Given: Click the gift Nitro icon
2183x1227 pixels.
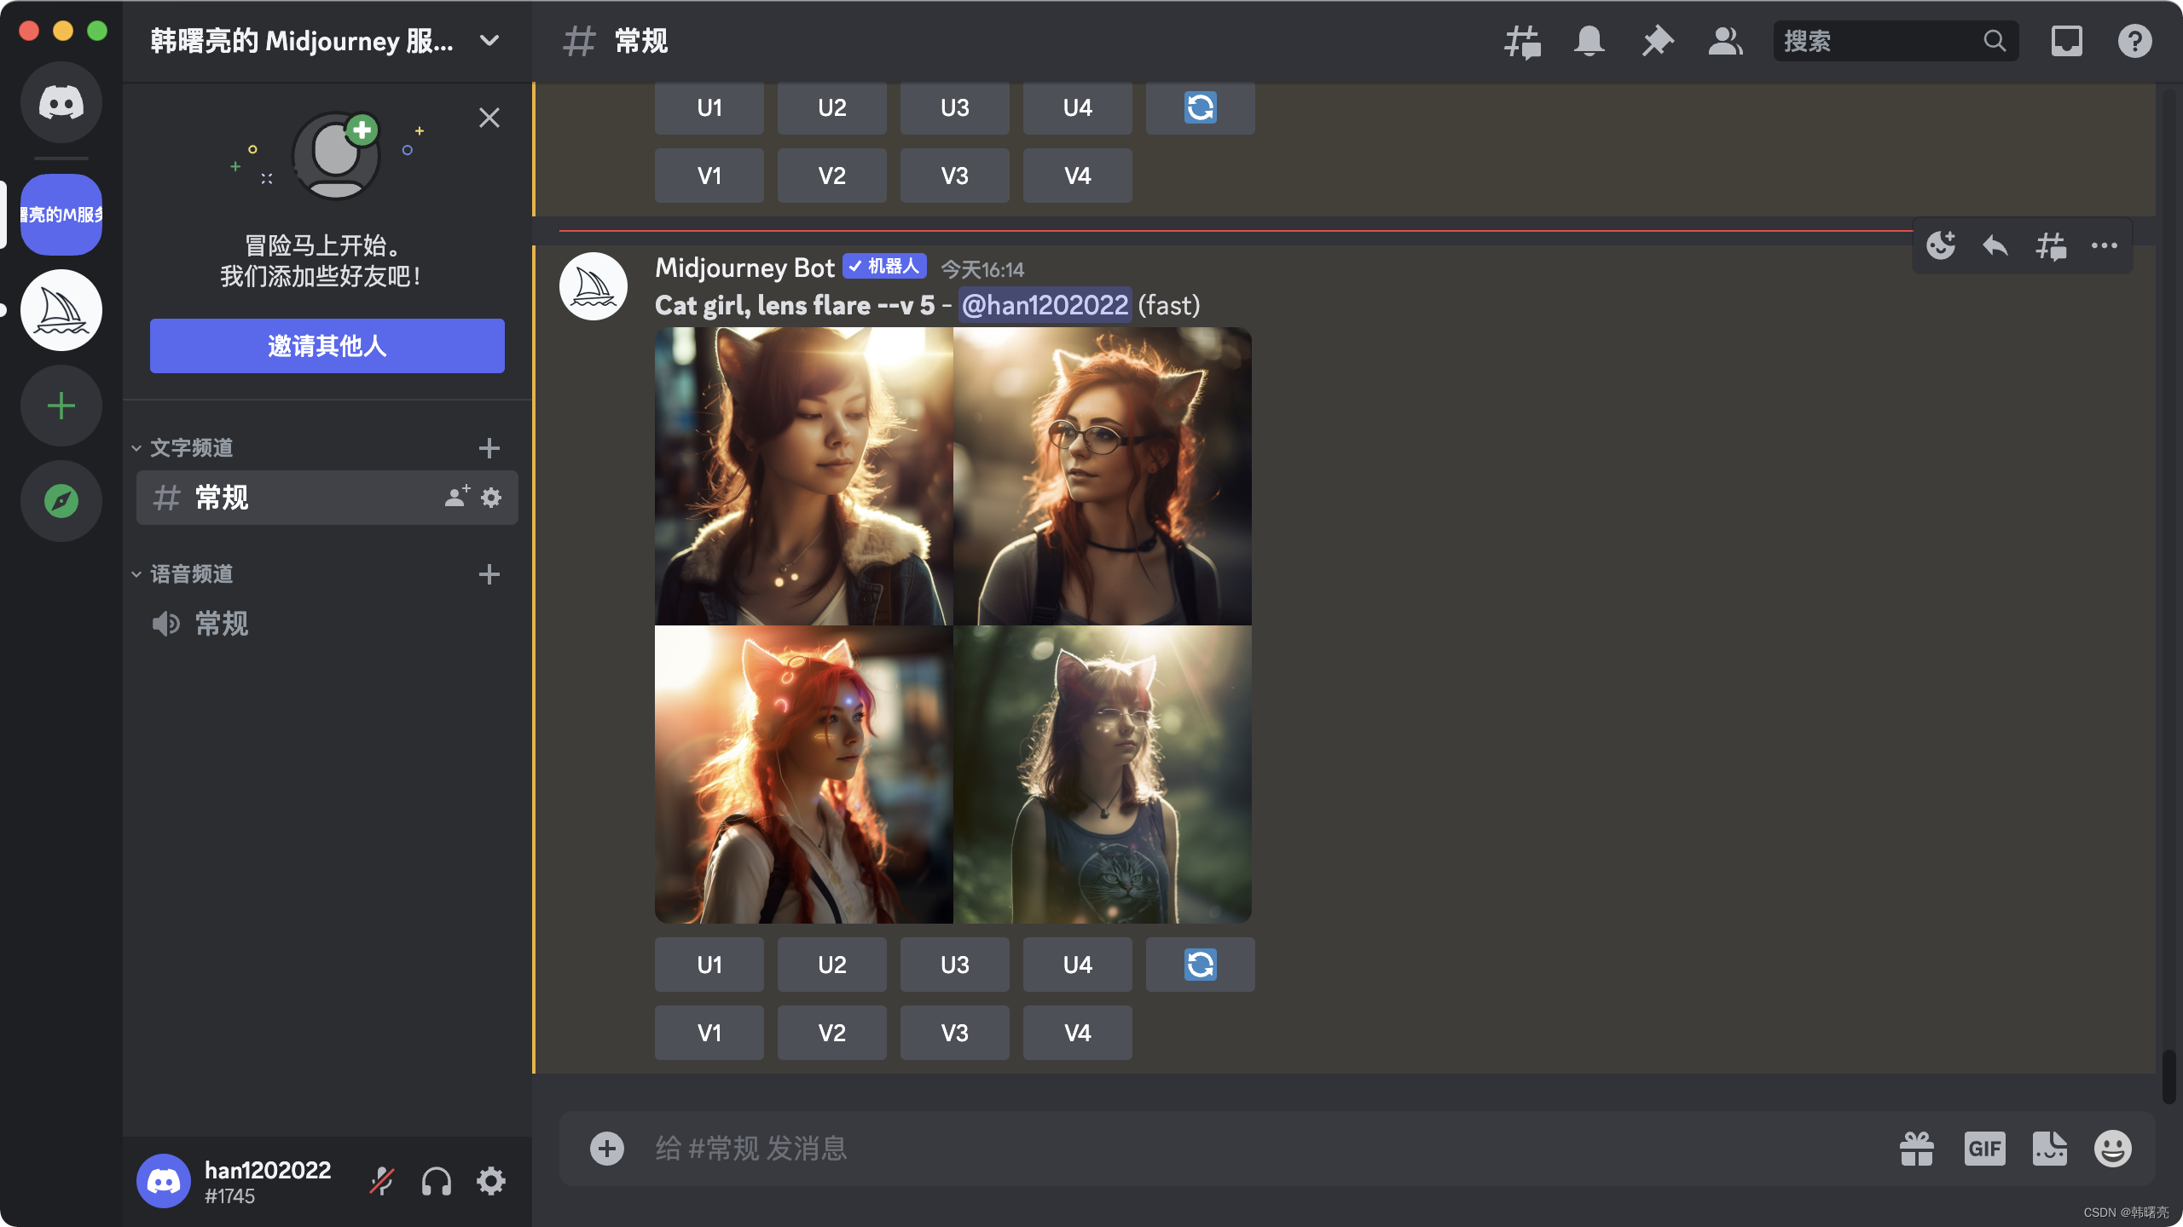Looking at the screenshot, I should 1917,1149.
